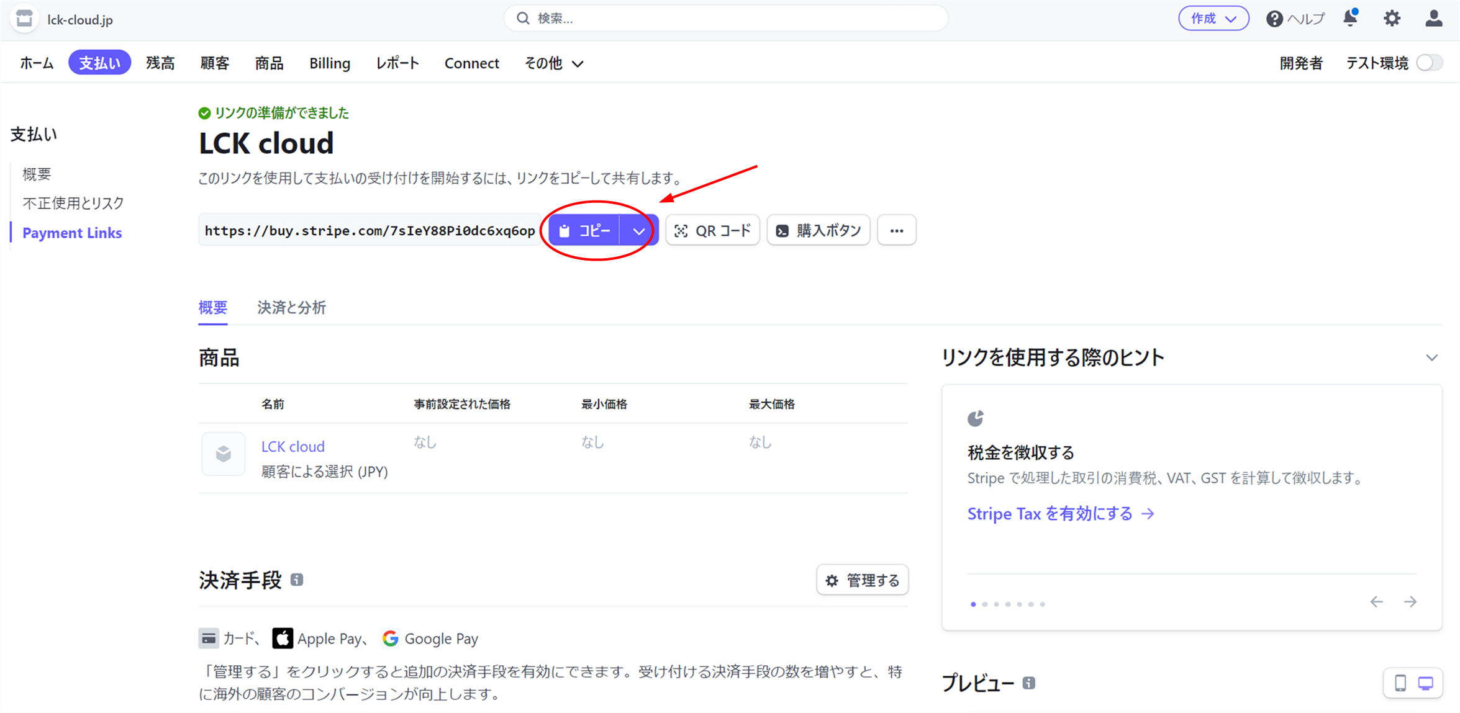1460x713 pixels.
Task: Select Payment Links in the sidebar
Action: [72, 233]
